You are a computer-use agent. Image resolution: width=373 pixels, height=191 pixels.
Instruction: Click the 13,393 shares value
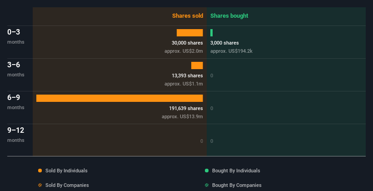tap(187, 75)
